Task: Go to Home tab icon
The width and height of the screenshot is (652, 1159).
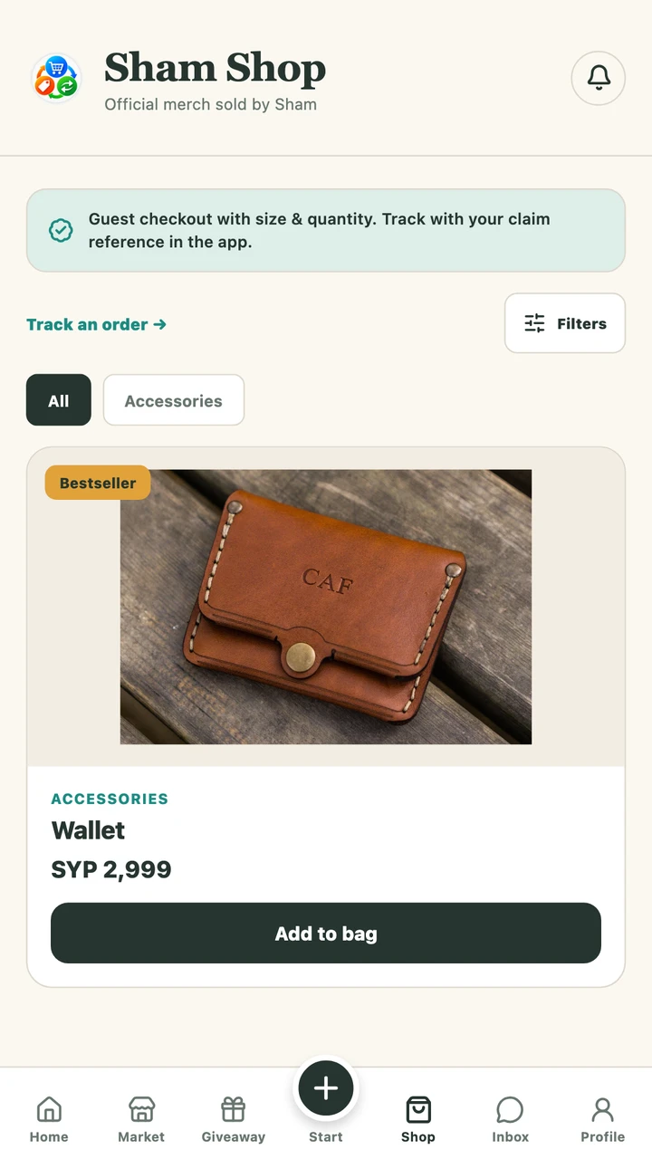Action: [49, 1109]
